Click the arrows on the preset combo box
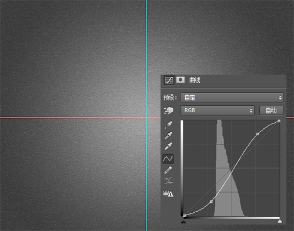The height and width of the screenshot is (231, 294). (x=280, y=98)
